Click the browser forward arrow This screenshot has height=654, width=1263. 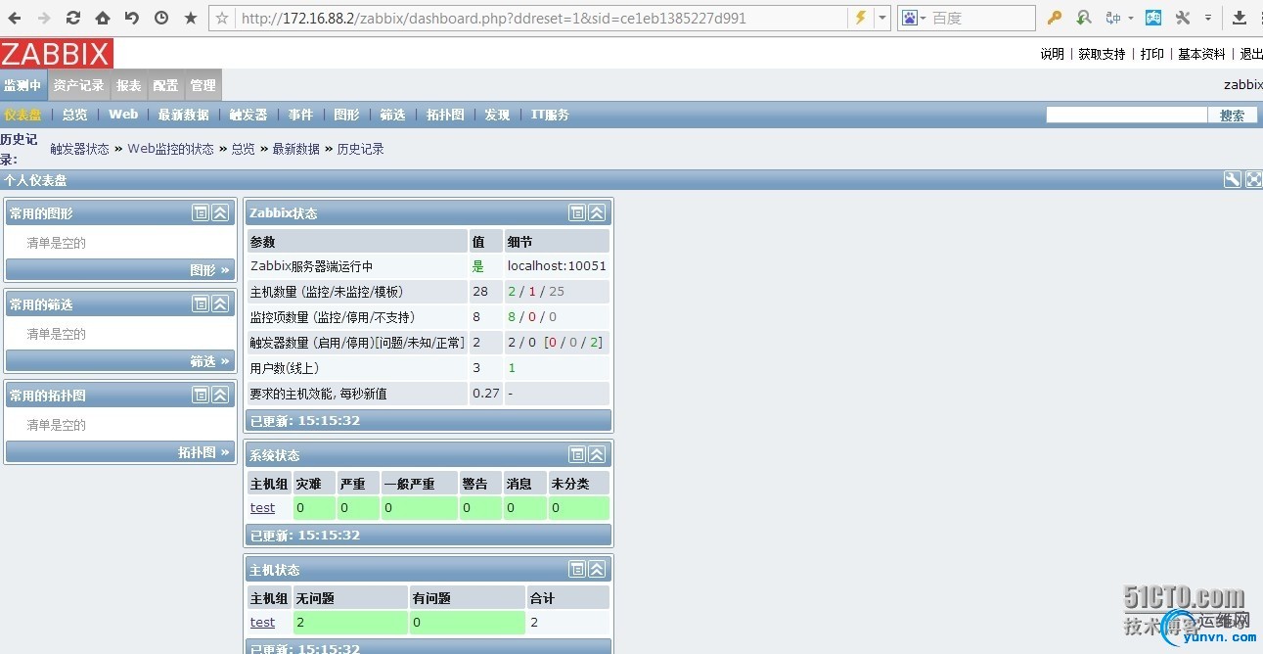click(x=44, y=19)
